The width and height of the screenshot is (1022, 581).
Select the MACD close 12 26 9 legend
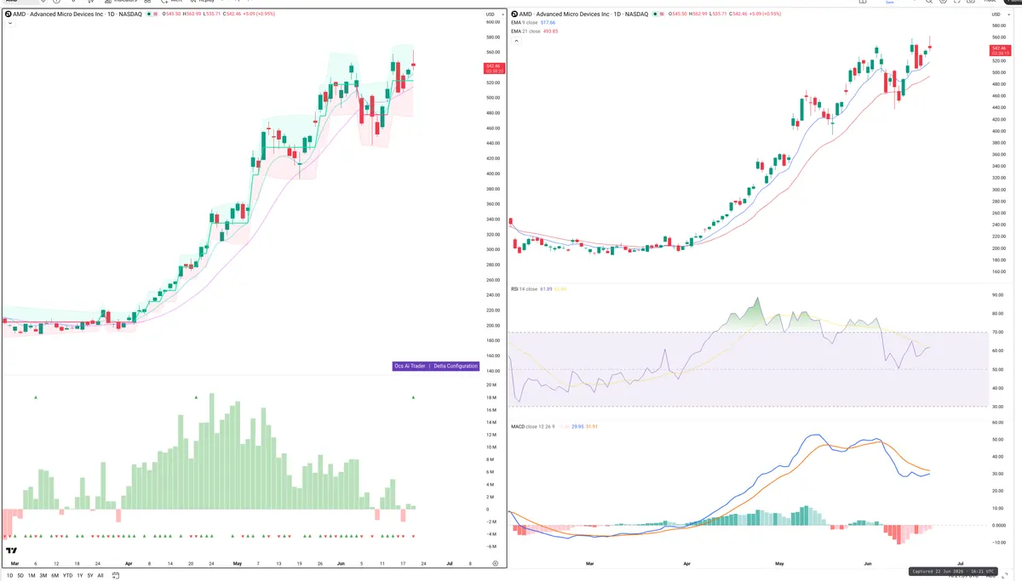coord(531,426)
